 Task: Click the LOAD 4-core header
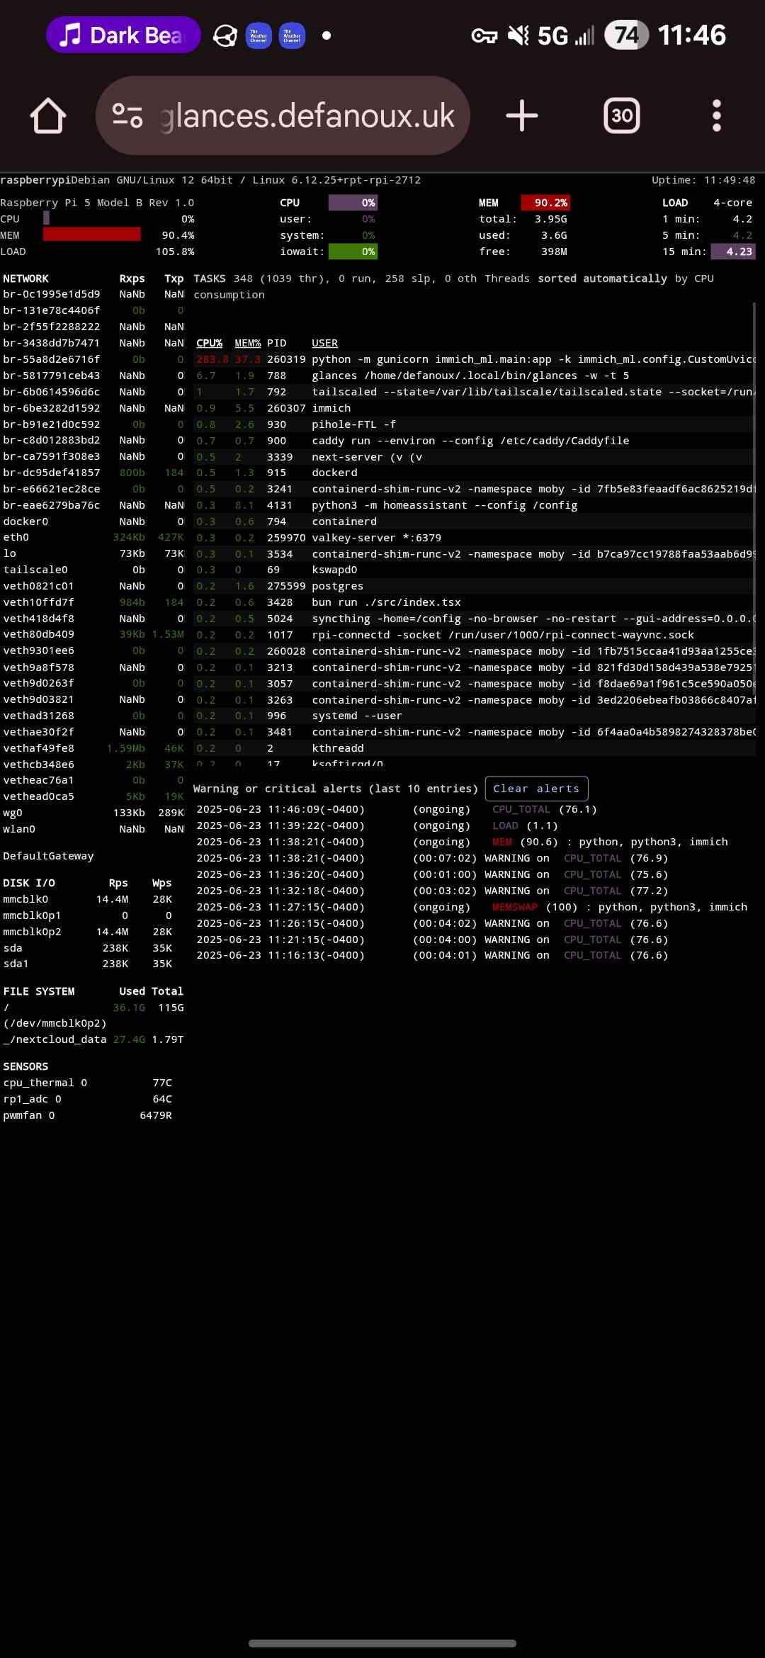707,203
